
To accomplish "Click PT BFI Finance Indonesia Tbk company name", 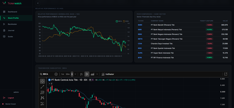I will [162, 58].
